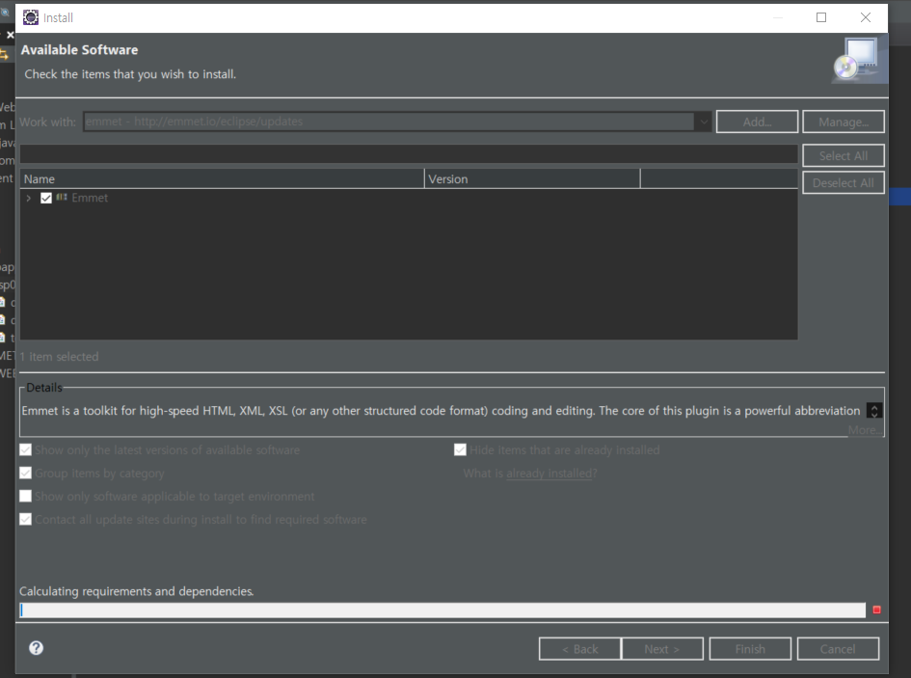Click the Add... button
The image size is (911, 678).
coord(757,122)
